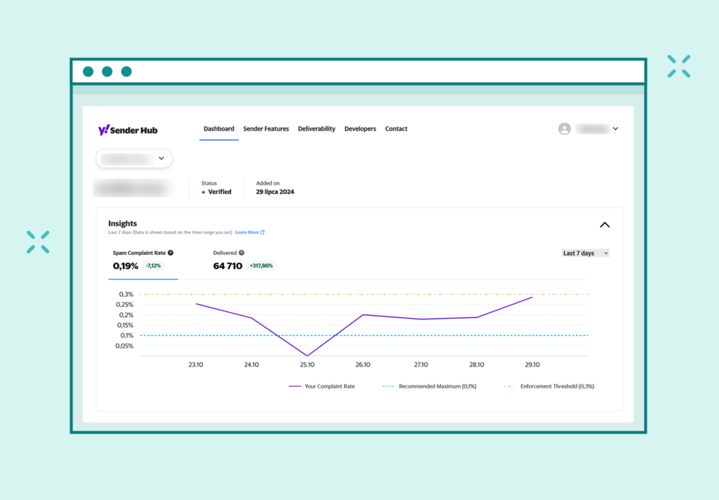This screenshot has width=719, height=500.
Task: Toggle the Your Complaint Rate legend entry
Action: pos(322,386)
